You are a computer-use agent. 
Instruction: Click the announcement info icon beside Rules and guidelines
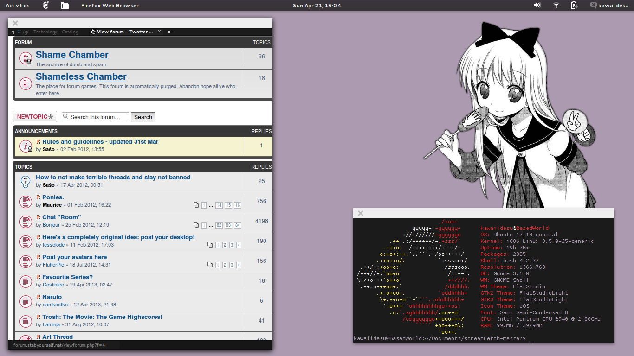pyautogui.click(x=26, y=146)
